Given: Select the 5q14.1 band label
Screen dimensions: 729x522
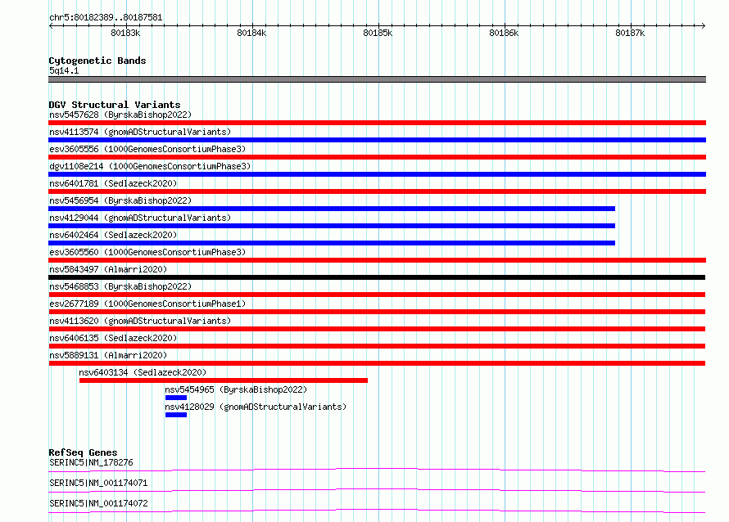Looking at the screenshot, I should (x=64, y=70).
